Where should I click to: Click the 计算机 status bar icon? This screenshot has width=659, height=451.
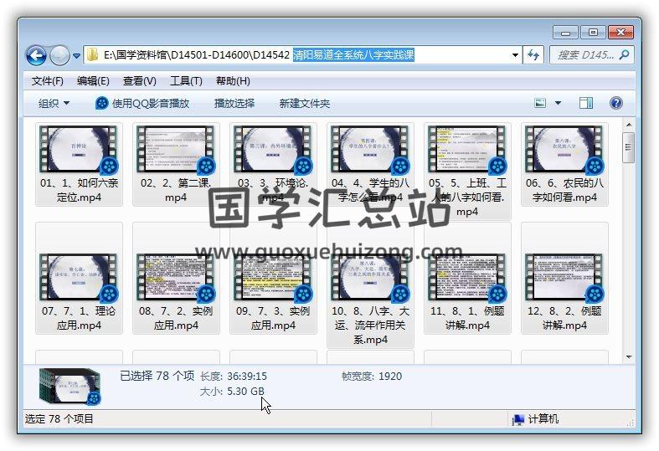[518, 419]
